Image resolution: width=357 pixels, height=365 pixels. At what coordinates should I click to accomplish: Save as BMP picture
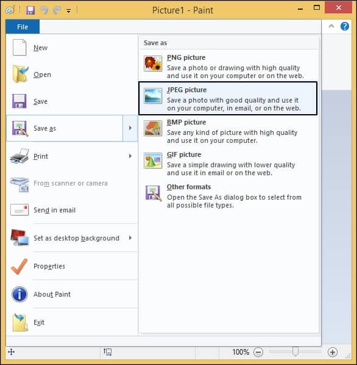[228, 131]
